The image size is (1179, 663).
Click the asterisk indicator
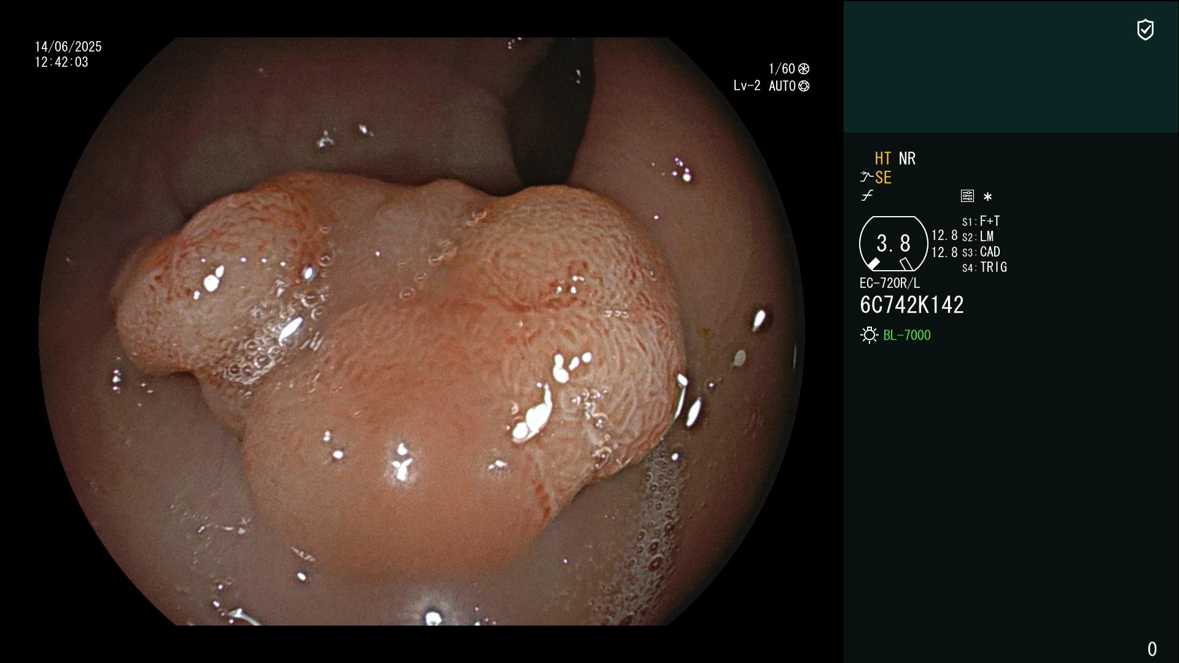(x=987, y=197)
